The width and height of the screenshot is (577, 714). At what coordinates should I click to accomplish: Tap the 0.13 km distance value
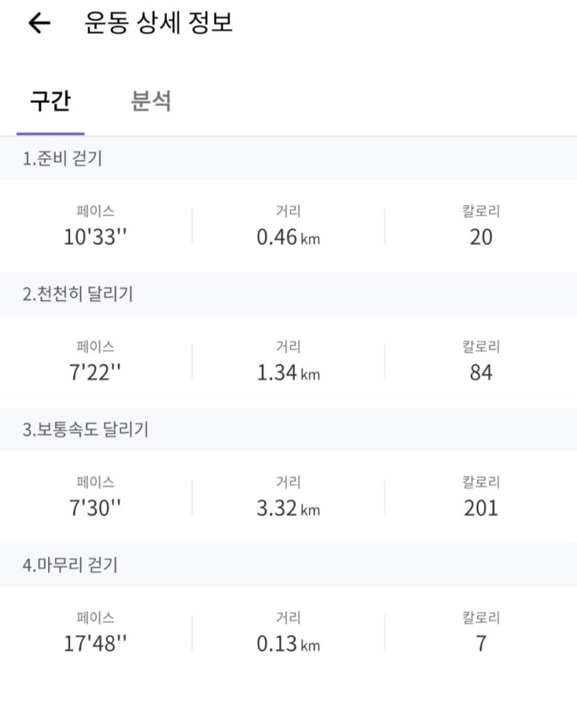(x=287, y=644)
